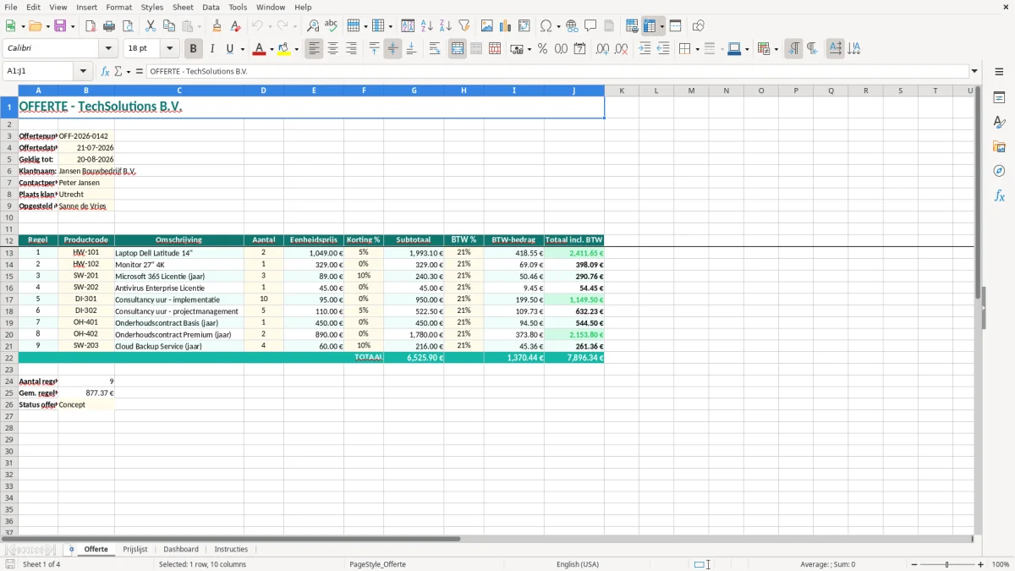Click the Add Decimal Place icon

point(602,49)
